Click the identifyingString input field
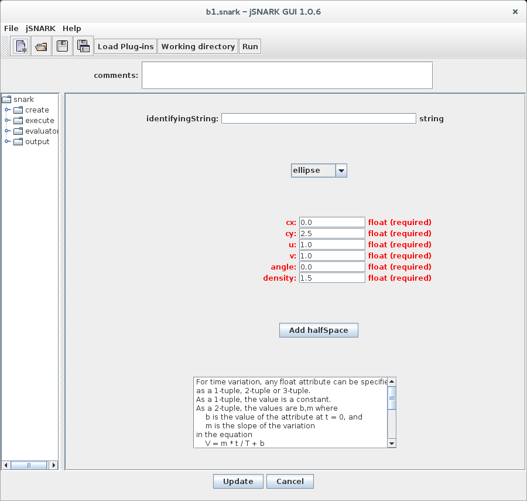527x501 pixels. 319,118
